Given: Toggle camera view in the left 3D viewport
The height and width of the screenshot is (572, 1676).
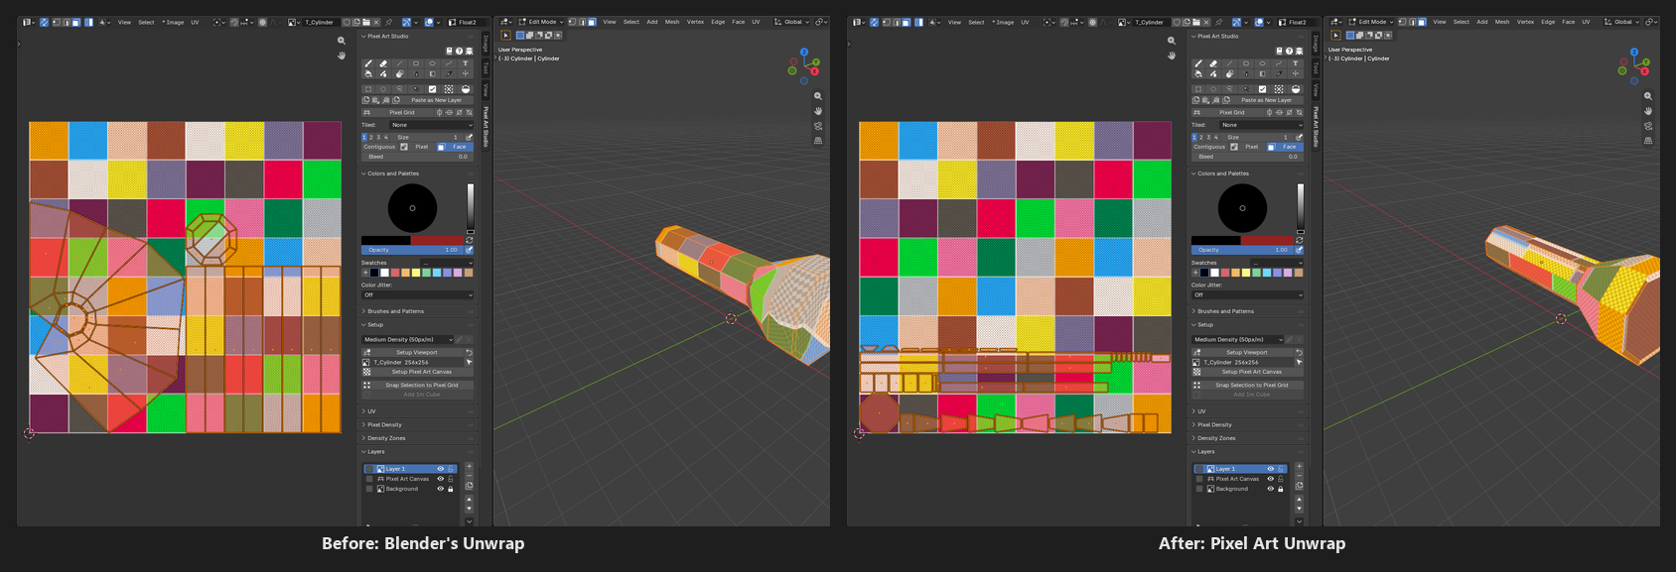Looking at the screenshot, I should click(x=818, y=126).
